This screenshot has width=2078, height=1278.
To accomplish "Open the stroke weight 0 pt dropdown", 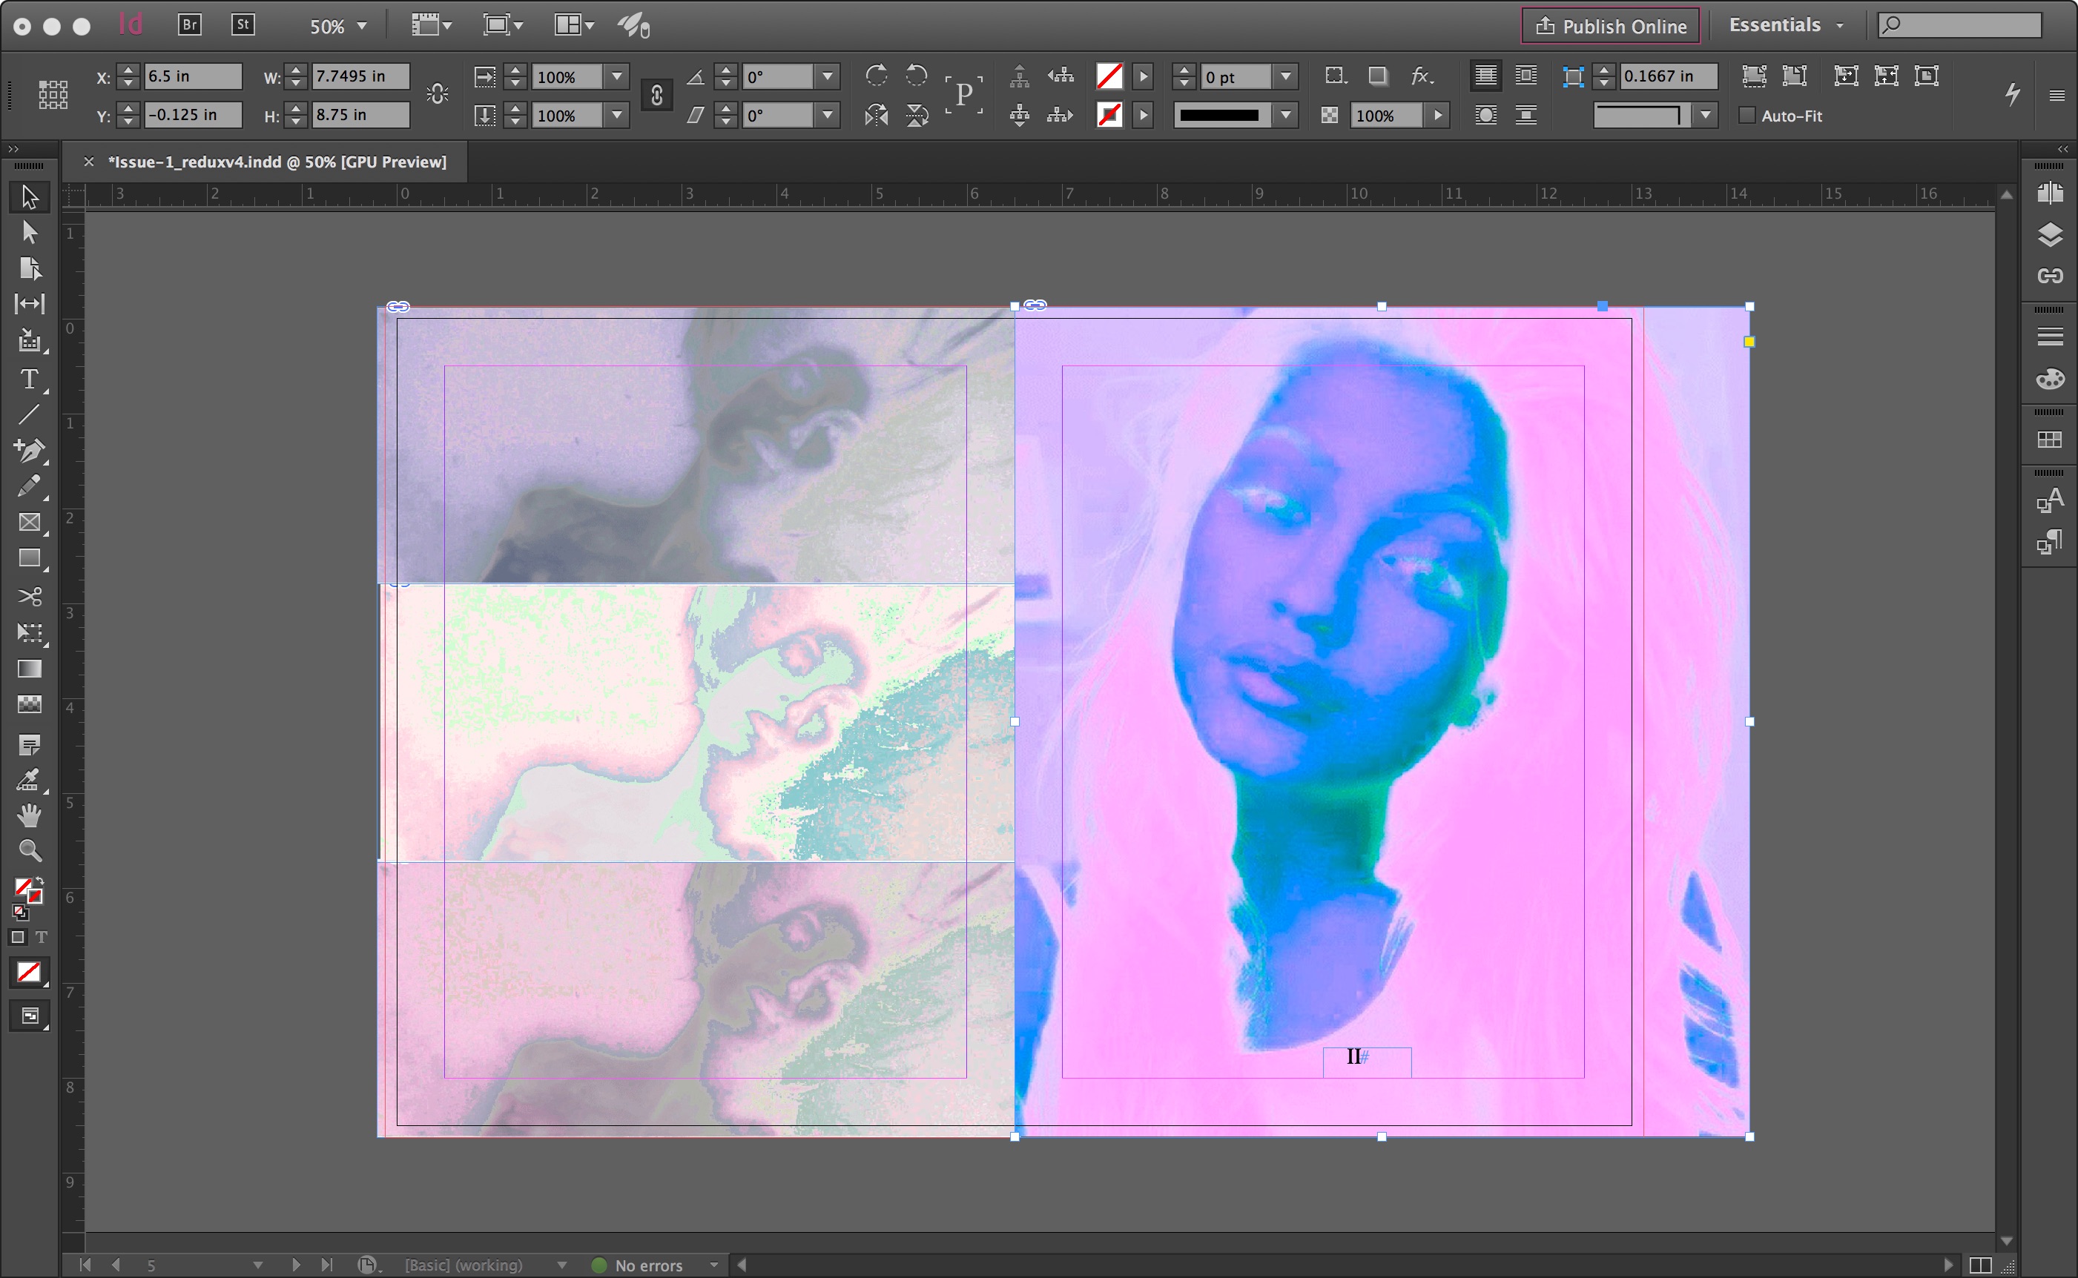I will point(1286,77).
